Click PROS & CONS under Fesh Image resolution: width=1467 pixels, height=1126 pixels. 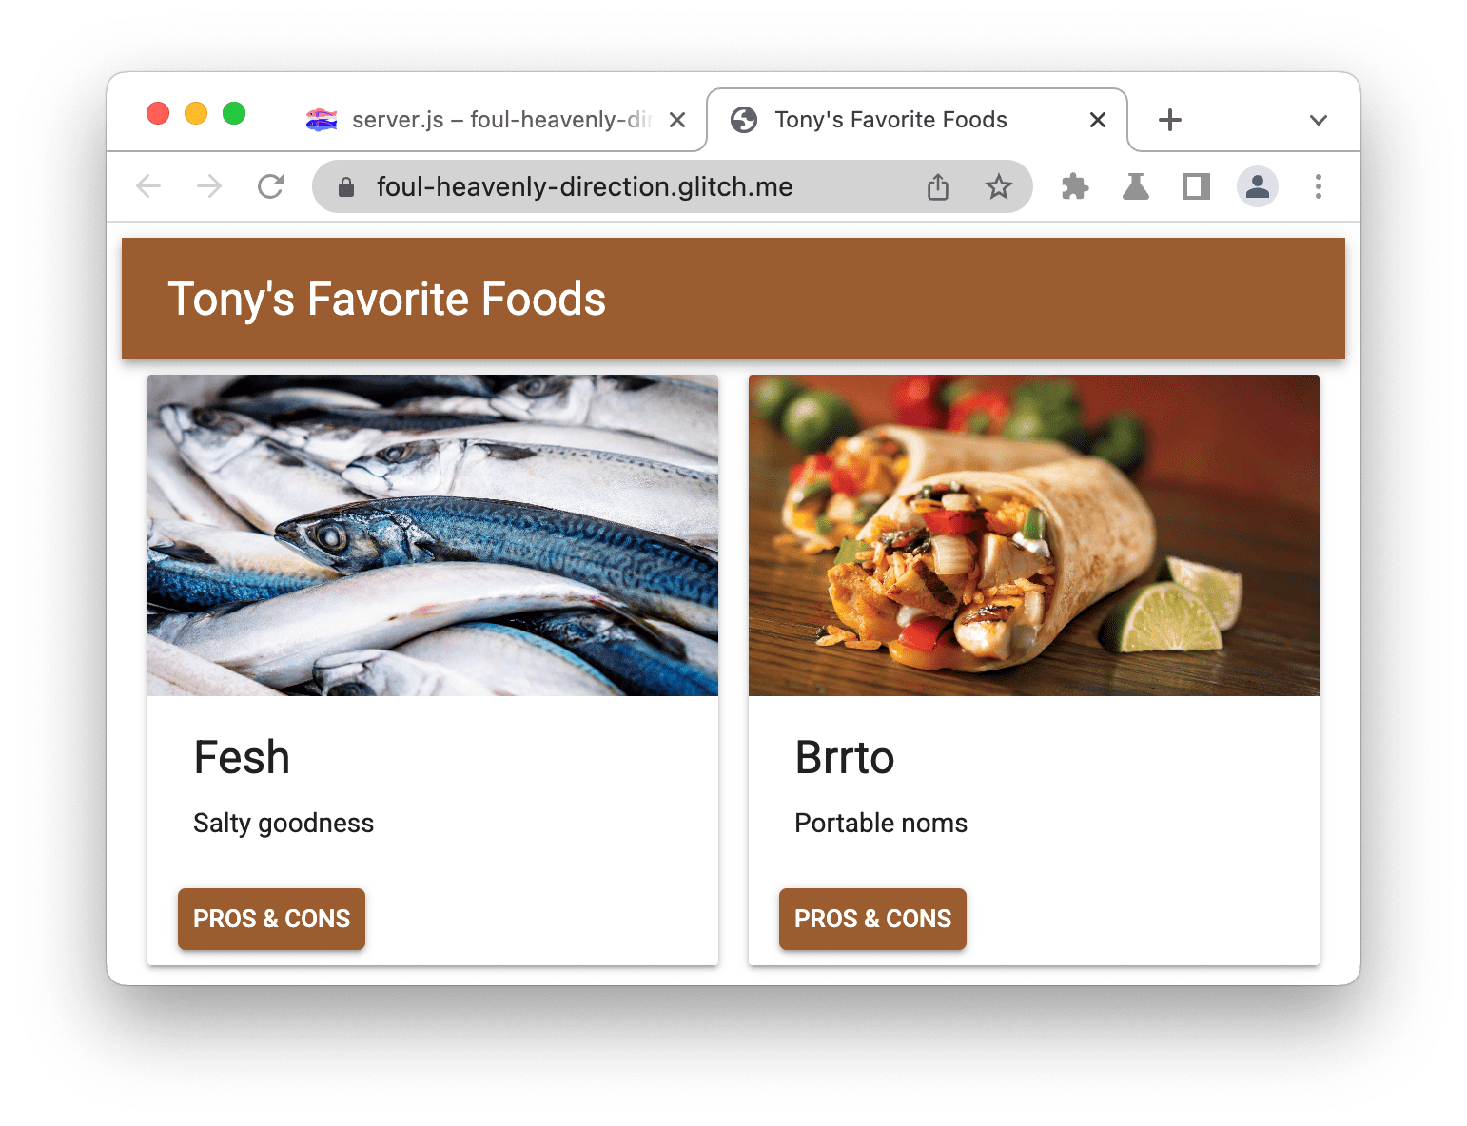tap(271, 919)
